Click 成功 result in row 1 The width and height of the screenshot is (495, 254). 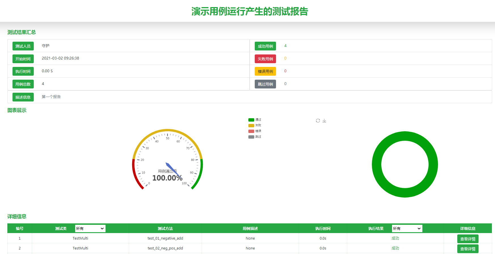395,238
